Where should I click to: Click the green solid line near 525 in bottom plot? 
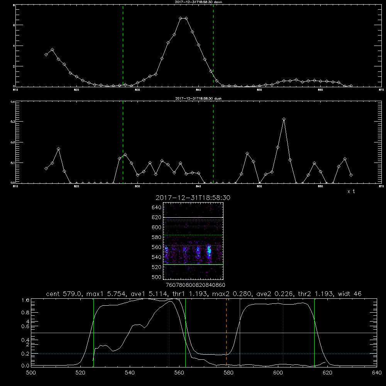[x=93, y=332]
